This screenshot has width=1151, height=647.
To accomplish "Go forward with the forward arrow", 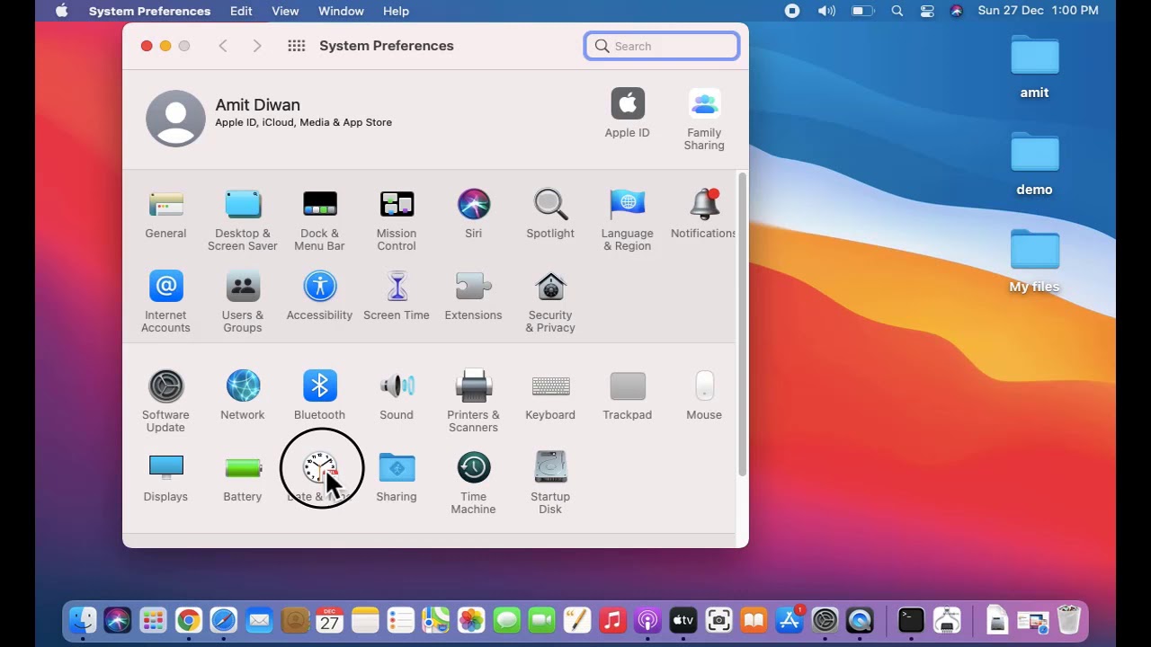I will coord(257,46).
